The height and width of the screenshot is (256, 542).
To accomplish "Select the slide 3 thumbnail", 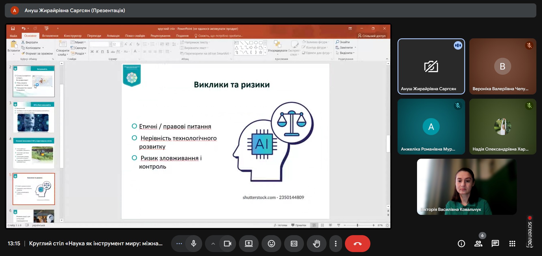I will tap(34, 117).
